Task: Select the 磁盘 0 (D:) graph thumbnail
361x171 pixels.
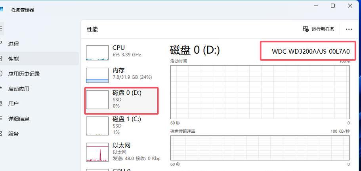Action: tap(97, 100)
